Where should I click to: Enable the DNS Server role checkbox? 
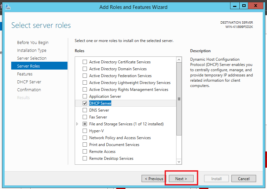(x=85, y=110)
